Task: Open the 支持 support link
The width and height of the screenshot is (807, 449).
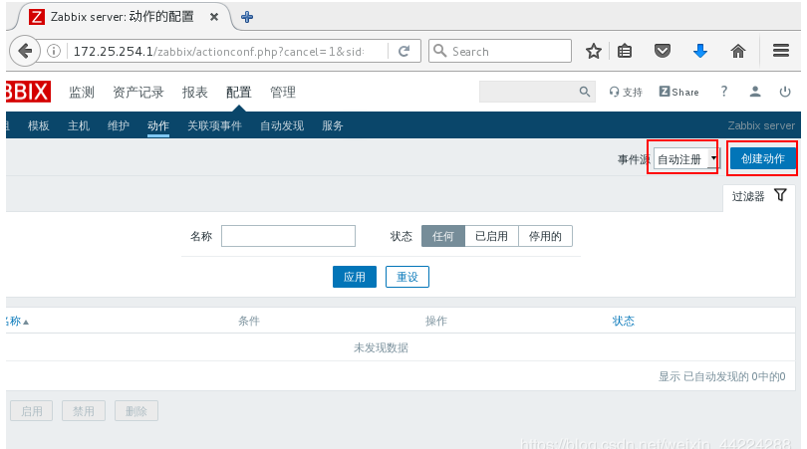Action: [626, 92]
